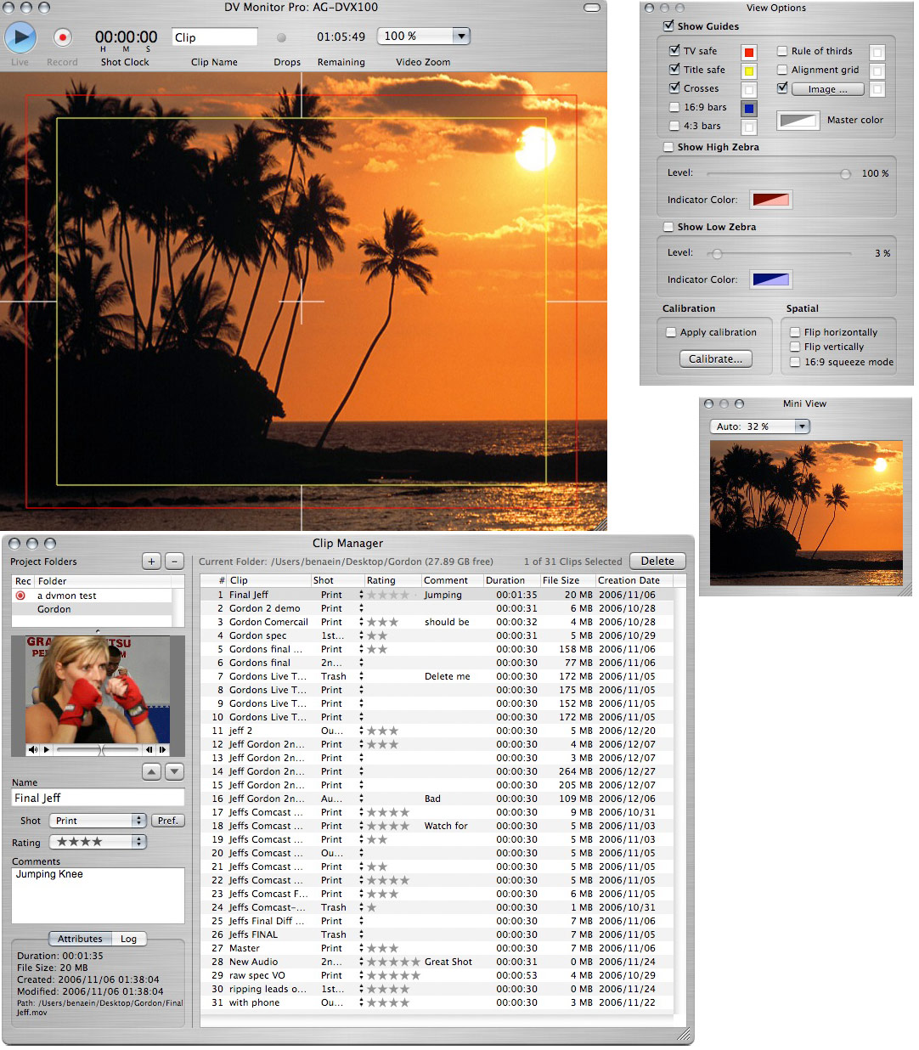Click the Image ... button in View Options
Image resolution: width=919 pixels, height=1050 pixels.
(x=828, y=89)
